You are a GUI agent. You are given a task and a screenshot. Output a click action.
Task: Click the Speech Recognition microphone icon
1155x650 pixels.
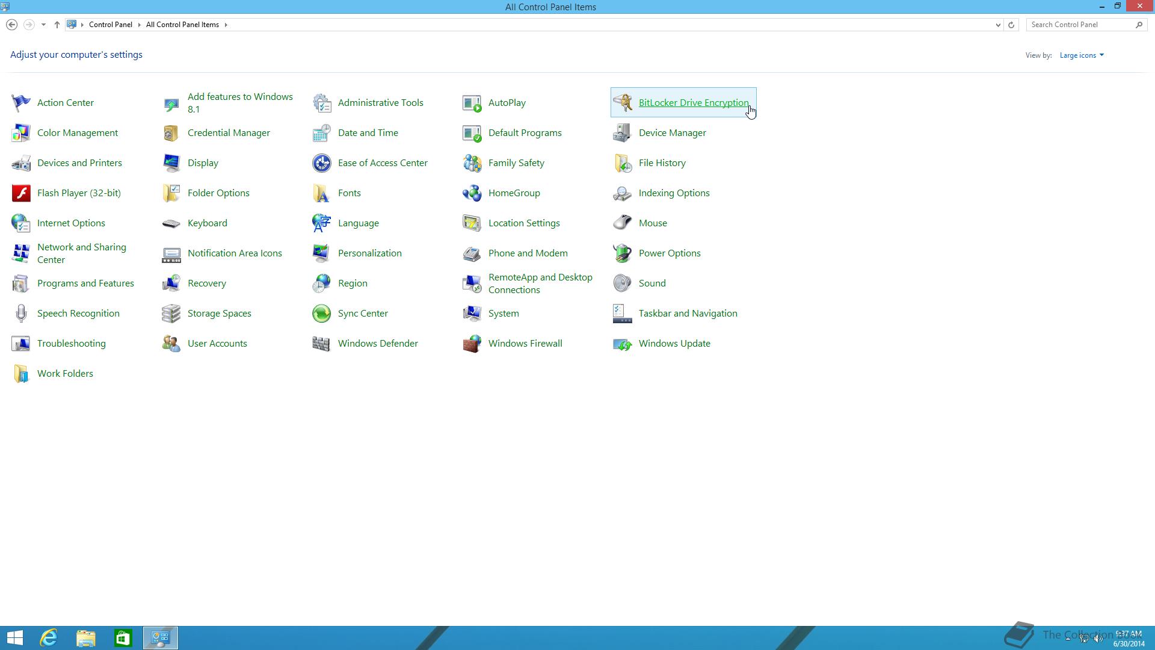tap(21, 314)
